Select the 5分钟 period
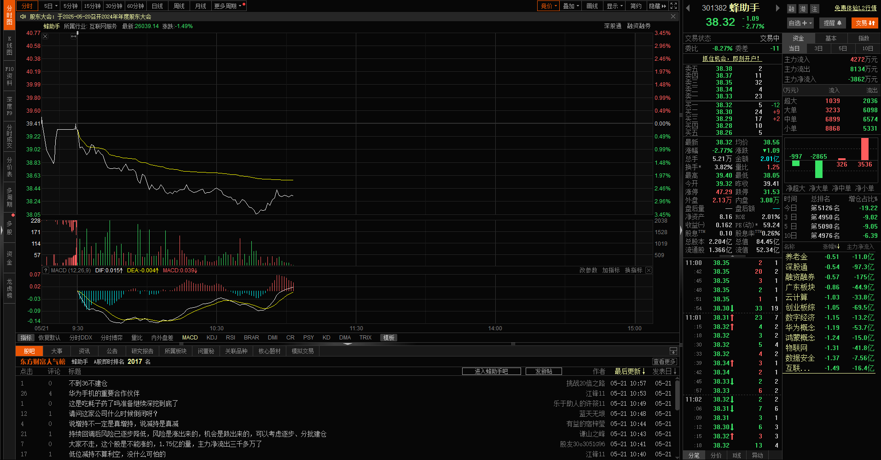Image resolution: width=881 pixels, height=460 pixels. (70, 6)
